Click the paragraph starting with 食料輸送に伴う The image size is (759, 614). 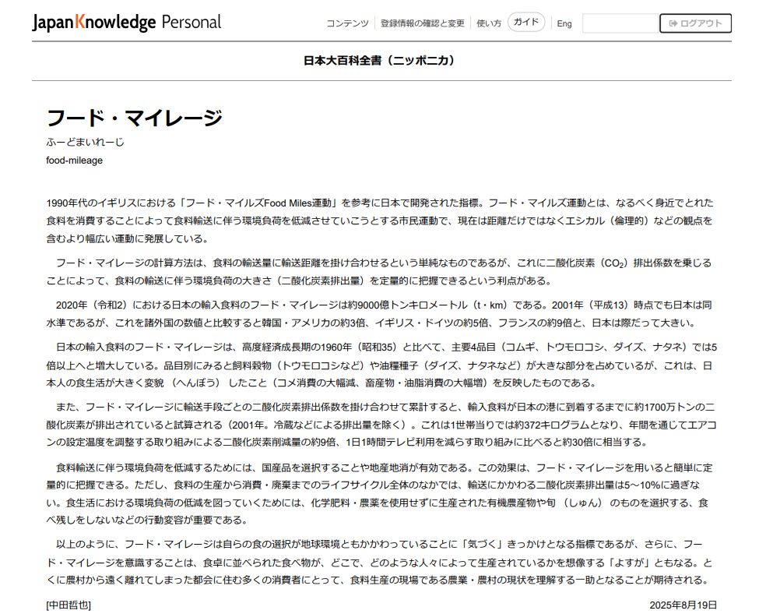[379, 493]
